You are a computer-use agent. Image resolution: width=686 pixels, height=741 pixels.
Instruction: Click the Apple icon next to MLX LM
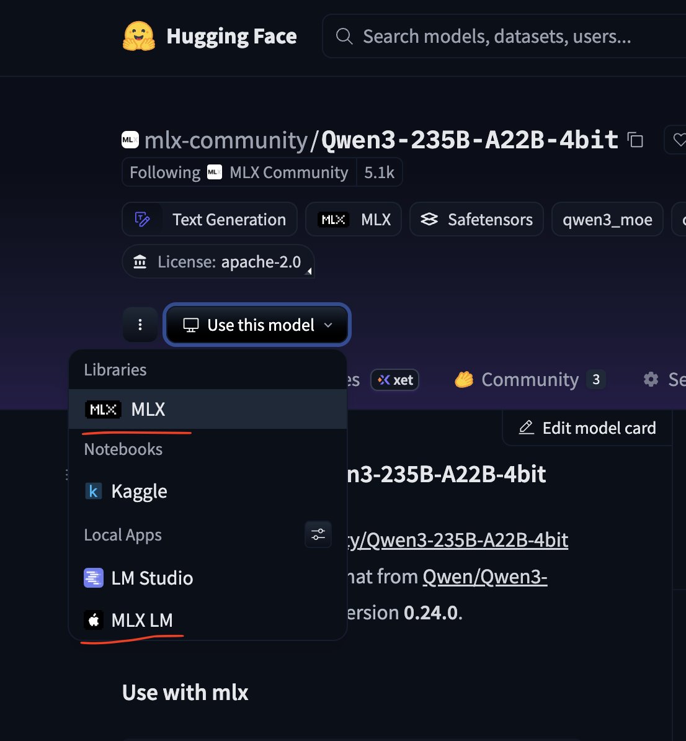93,620
